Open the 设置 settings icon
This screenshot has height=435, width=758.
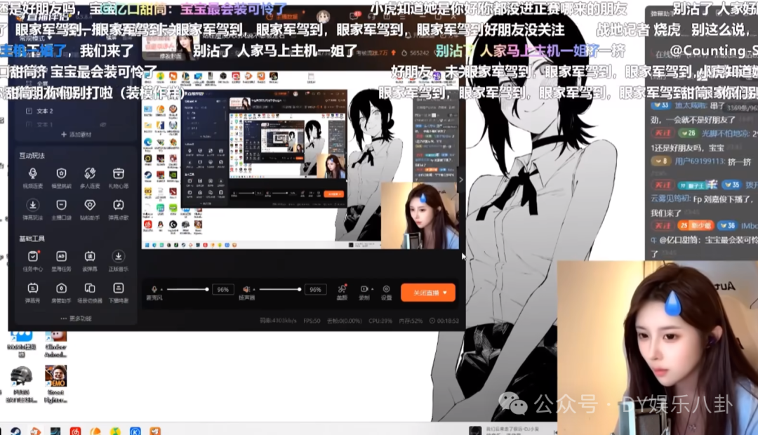pos(386,288)
